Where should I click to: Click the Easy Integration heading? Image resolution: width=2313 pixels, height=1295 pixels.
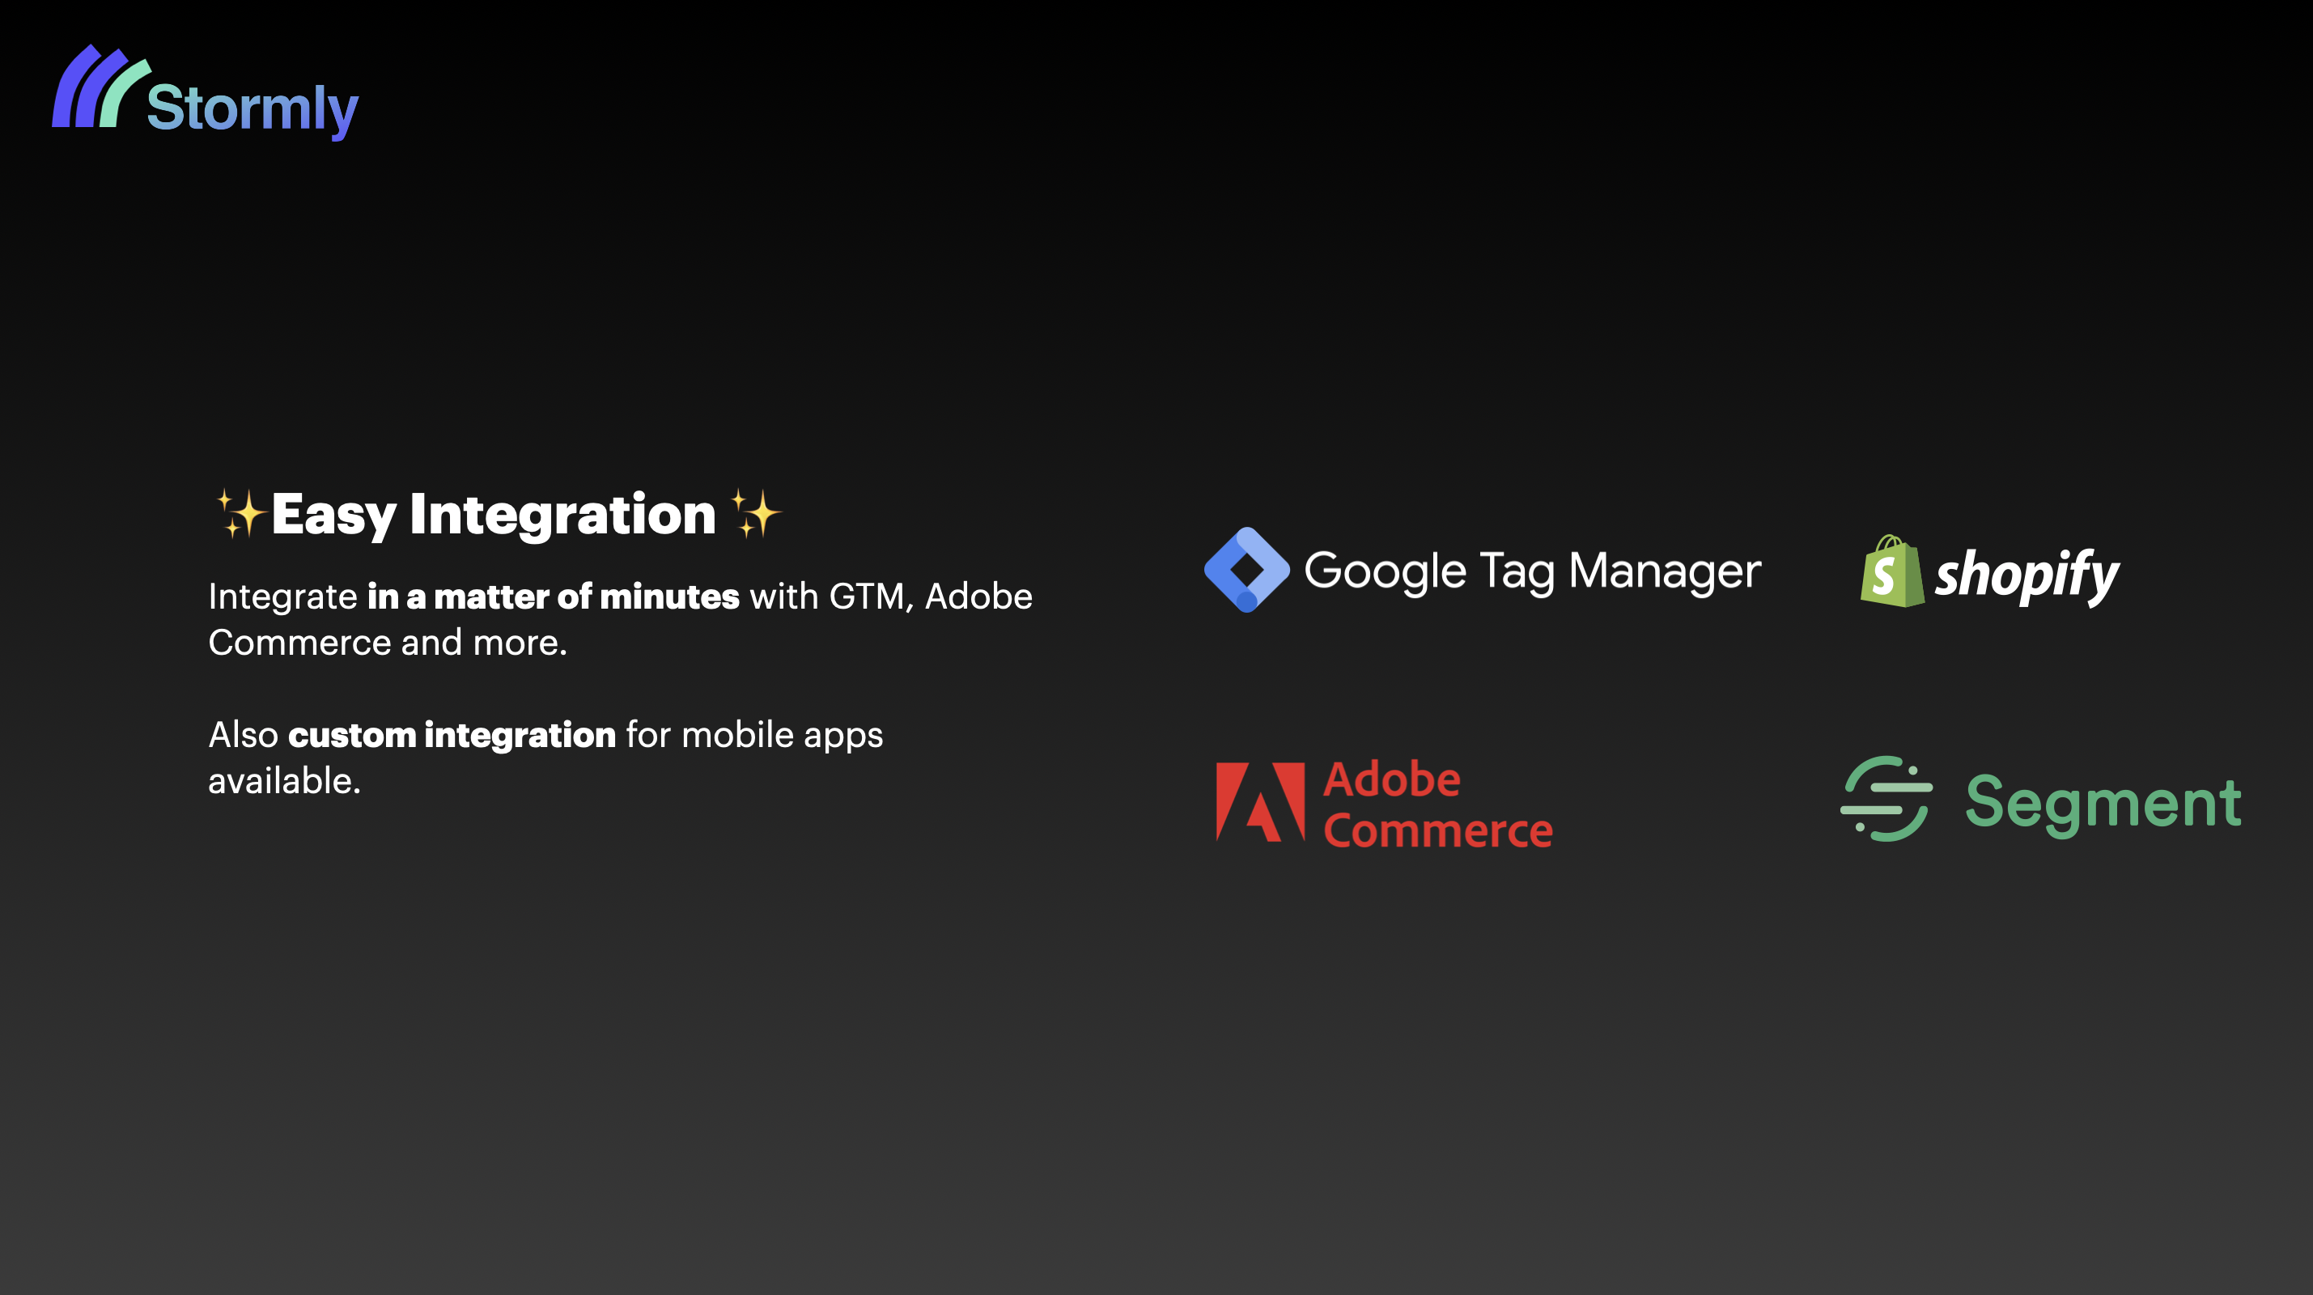(x=494, y=515)
